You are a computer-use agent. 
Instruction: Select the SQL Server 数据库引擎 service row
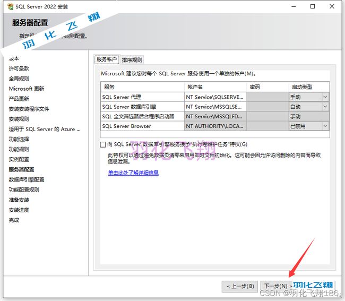[215, 107]
